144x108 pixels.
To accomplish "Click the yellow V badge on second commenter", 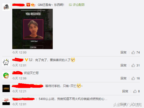I will [x=26, y=60].
